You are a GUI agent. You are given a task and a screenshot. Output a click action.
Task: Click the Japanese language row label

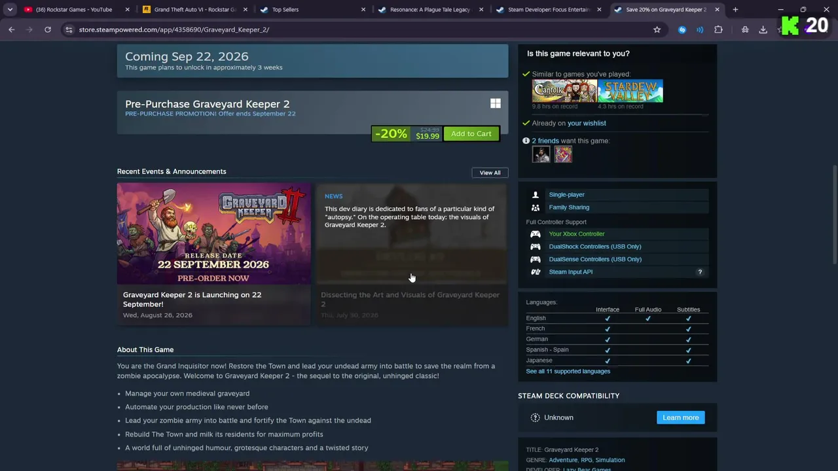click(539, 360)
